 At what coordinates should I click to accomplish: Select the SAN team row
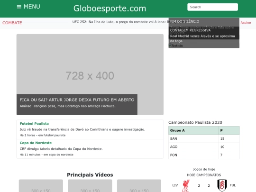pyautogui.click(x=204, y=138)
